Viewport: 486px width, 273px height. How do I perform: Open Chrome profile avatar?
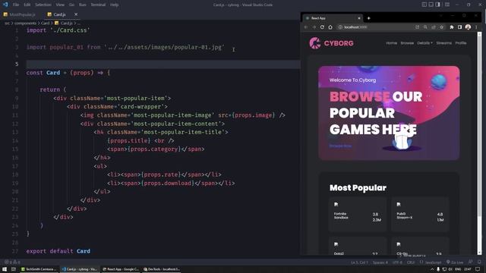468,27
